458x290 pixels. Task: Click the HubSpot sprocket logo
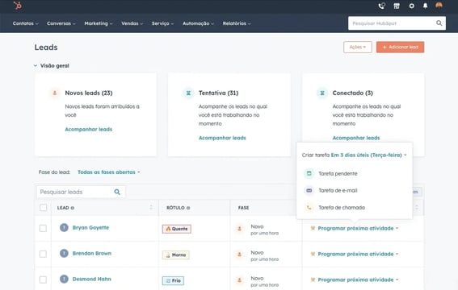[x=18, y=6]
